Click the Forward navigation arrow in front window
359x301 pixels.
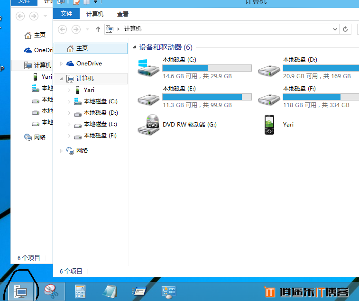coord(76,29)
